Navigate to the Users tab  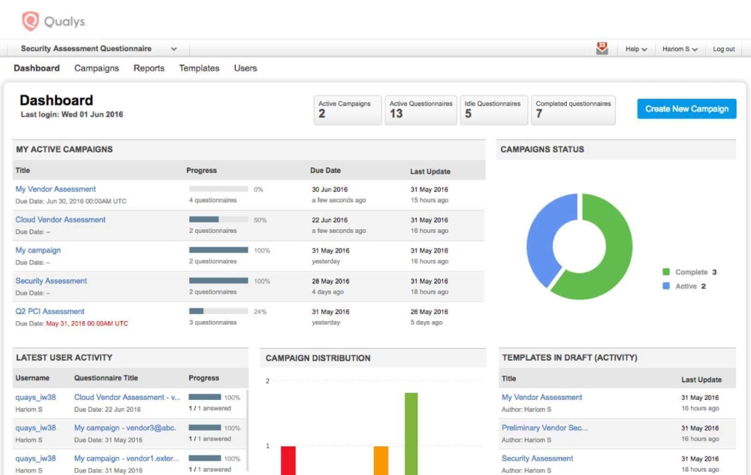tap(246, 68)
